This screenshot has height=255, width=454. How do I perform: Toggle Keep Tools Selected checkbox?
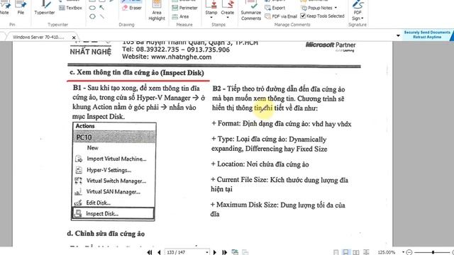303,16
